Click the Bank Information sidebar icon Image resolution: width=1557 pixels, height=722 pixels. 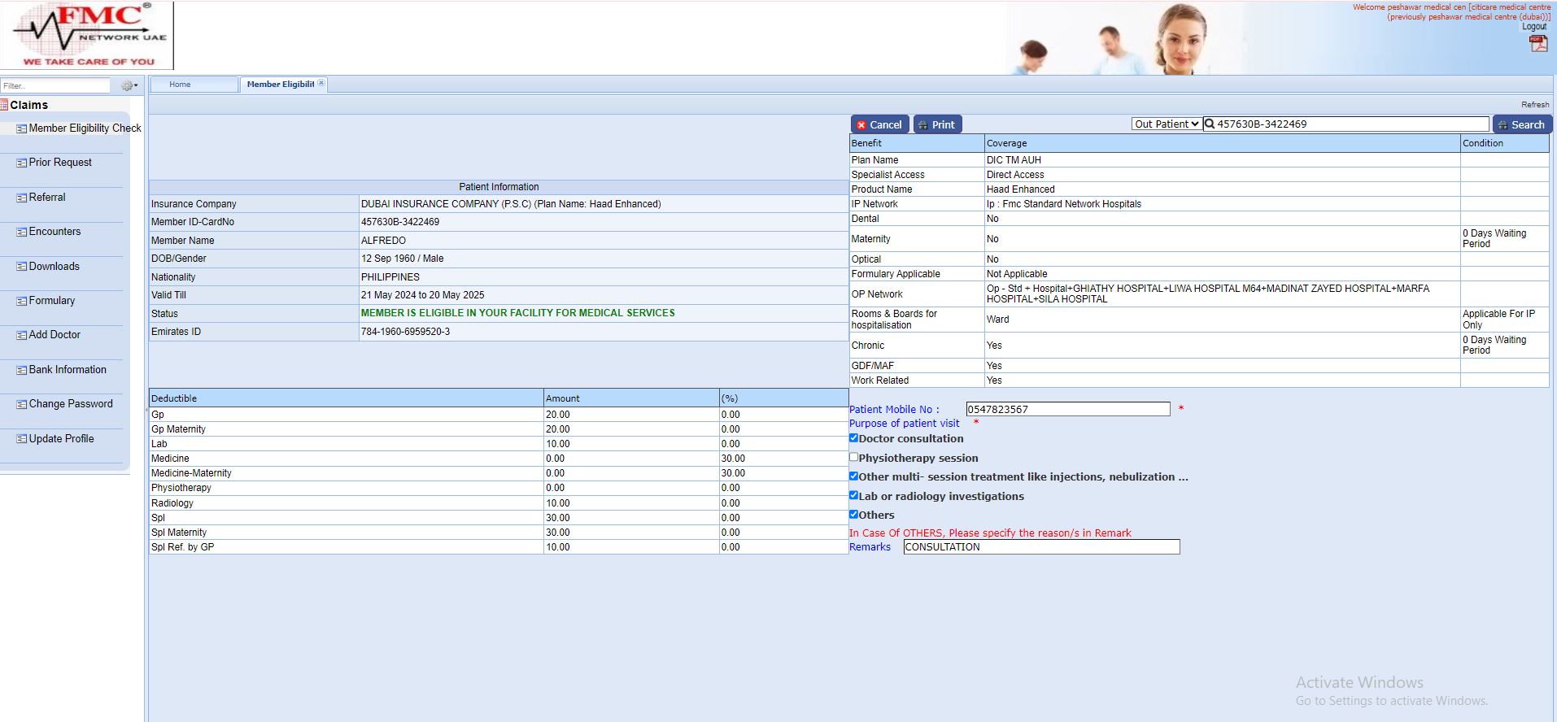22,371
